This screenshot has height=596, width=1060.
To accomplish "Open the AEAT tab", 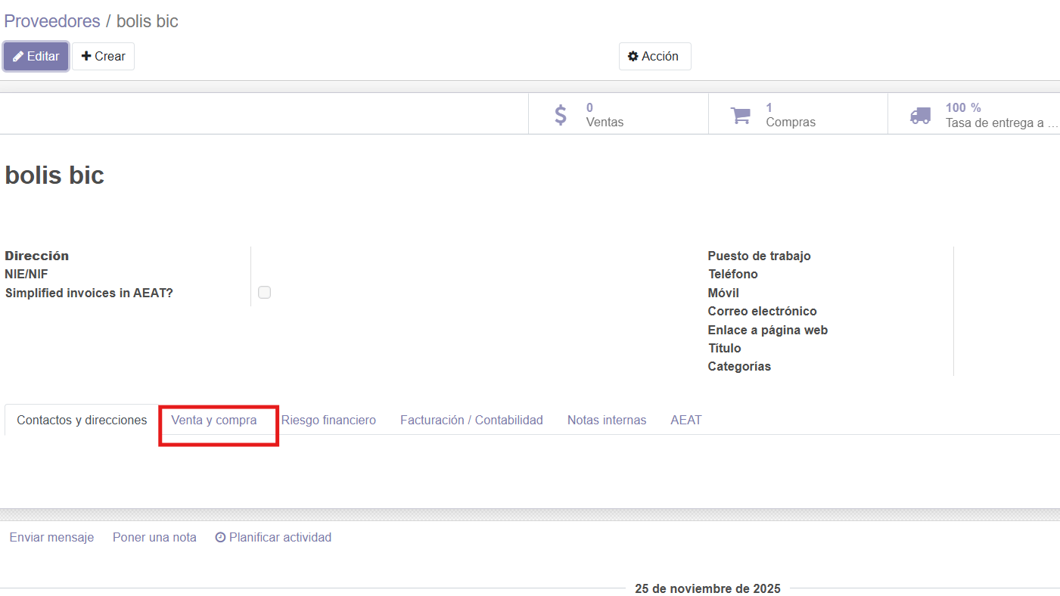I will 686,421.
